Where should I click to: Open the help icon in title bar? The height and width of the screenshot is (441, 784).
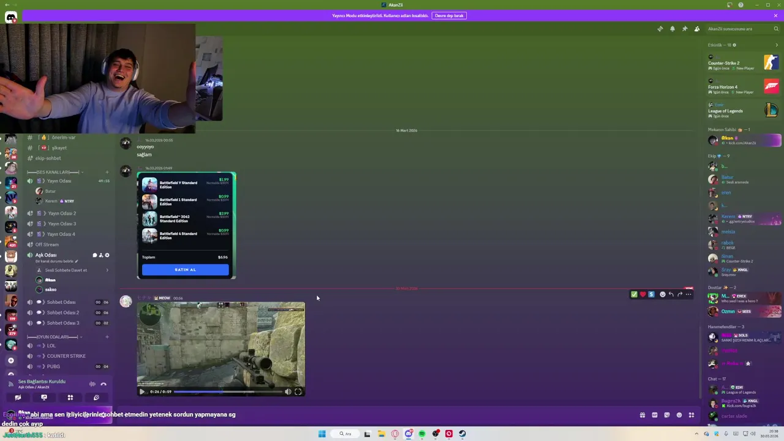741,5
